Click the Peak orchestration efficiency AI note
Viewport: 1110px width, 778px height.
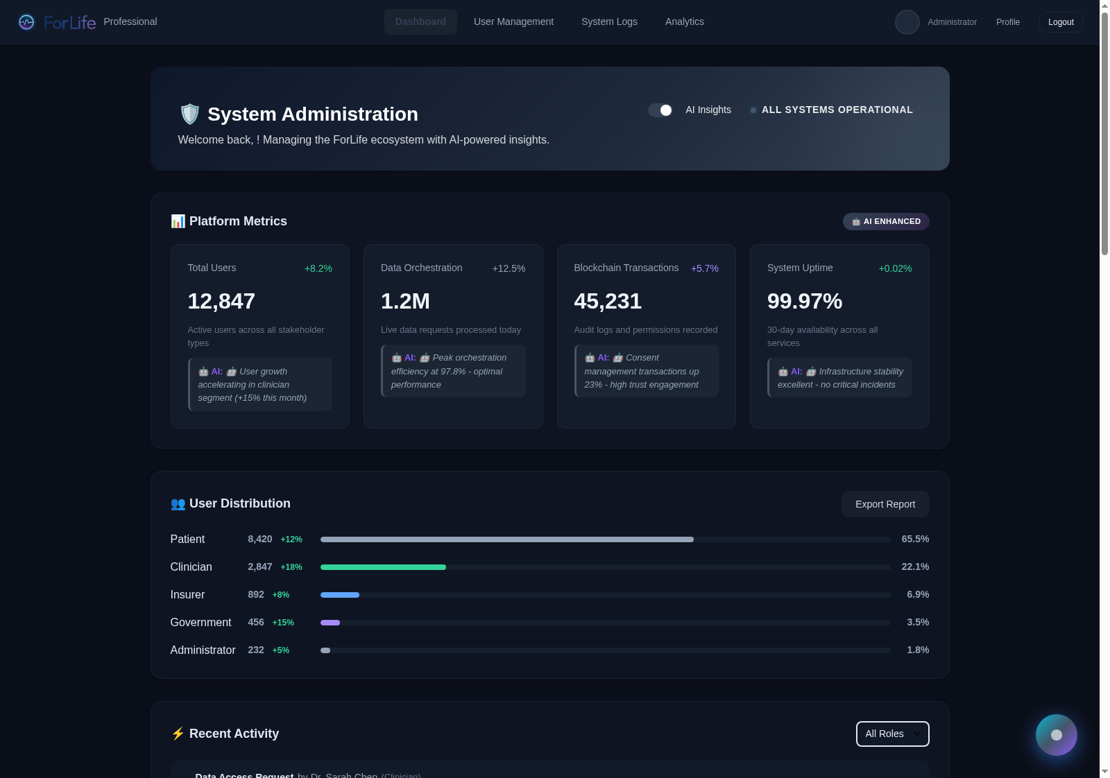pos(453,371)
